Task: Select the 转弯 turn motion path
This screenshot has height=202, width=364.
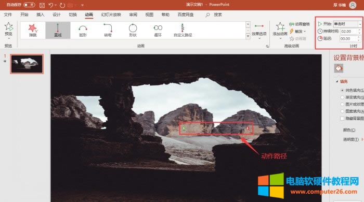Action: [108, 30]
